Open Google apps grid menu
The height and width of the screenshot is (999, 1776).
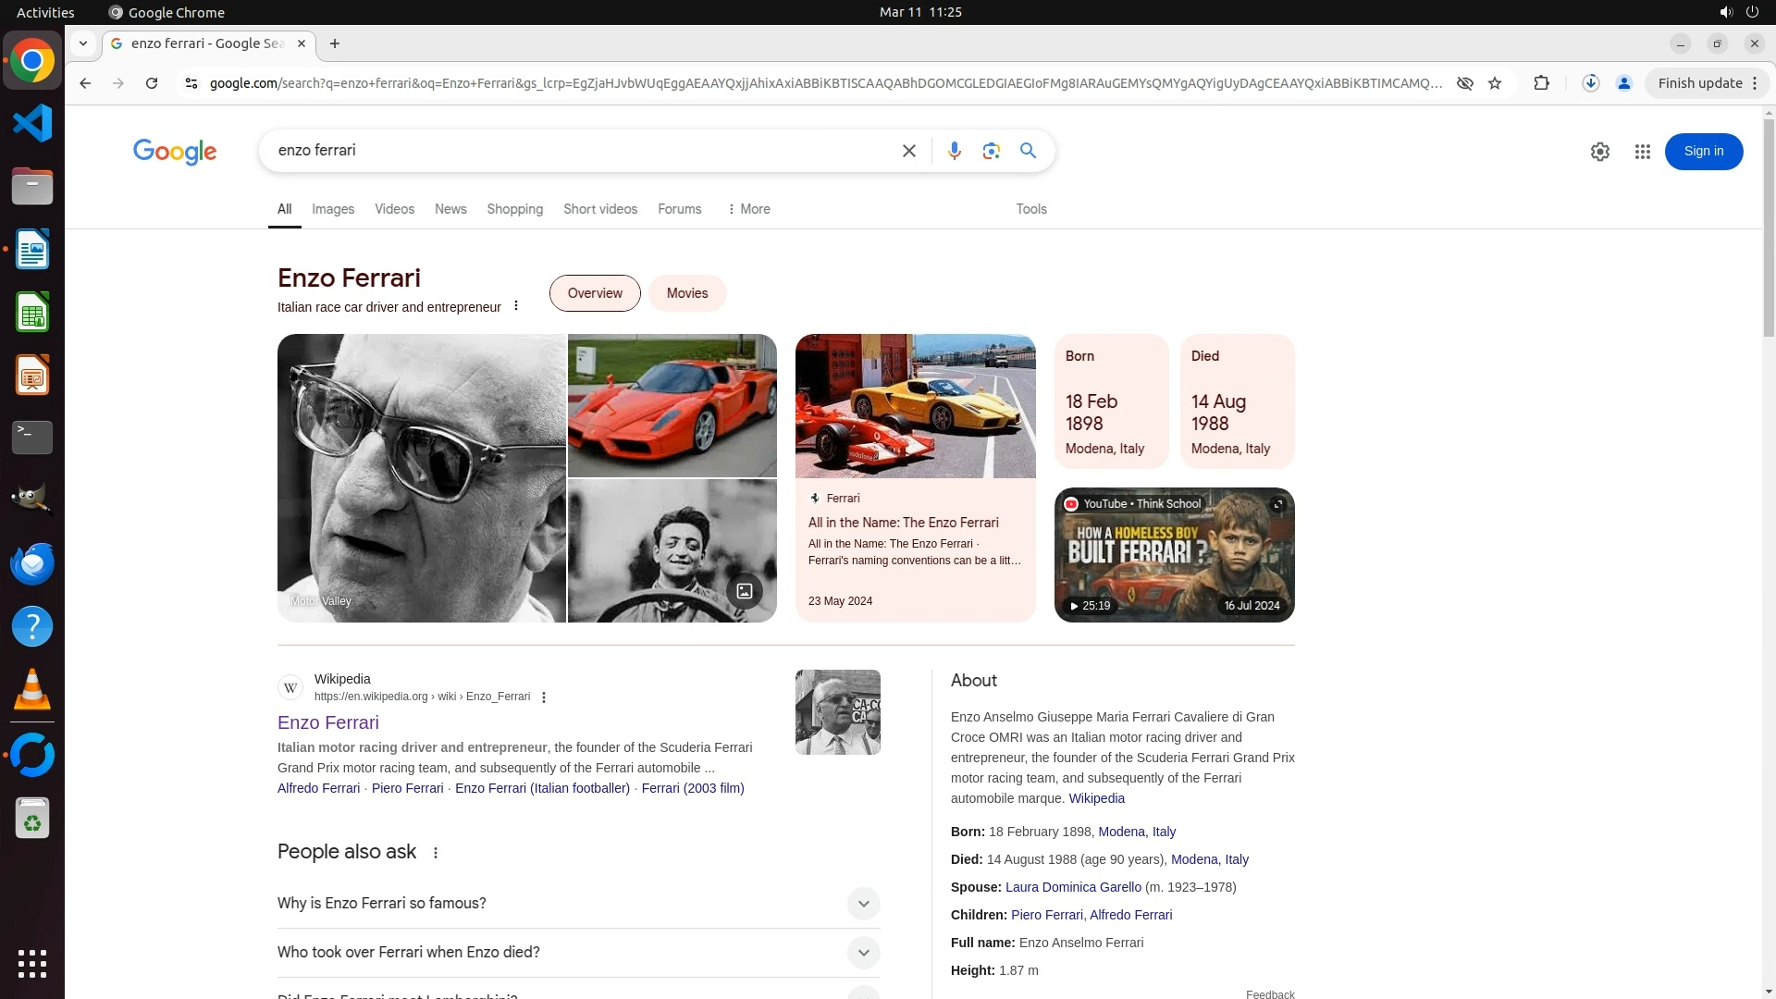(x=1642, y=152)
